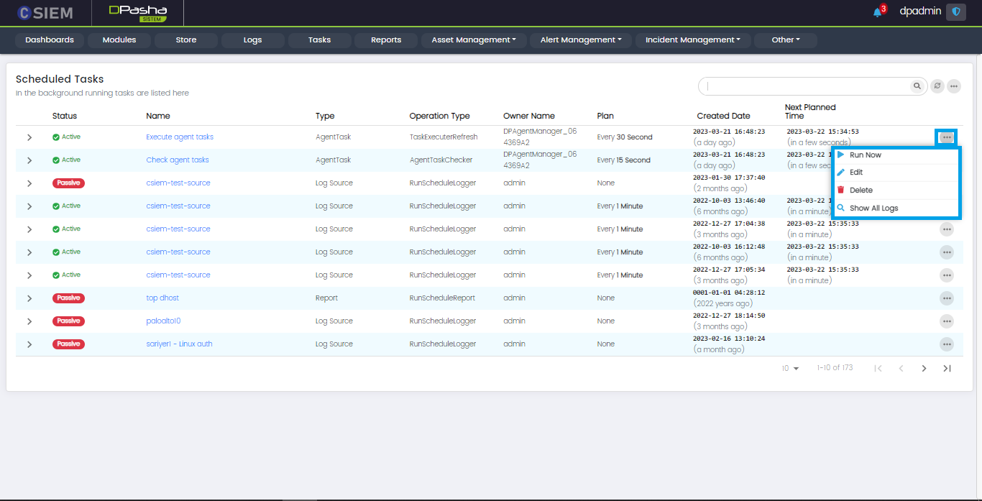
Task: Open the Check agent tasks link
Action: point(178,160)
